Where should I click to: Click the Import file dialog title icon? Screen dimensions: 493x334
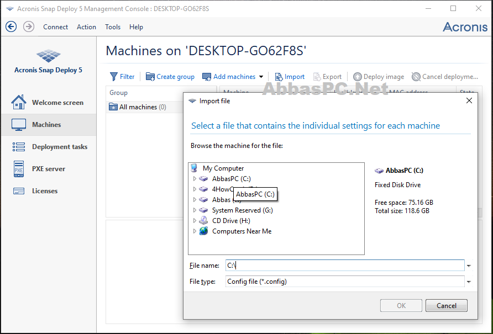pyautogui.click(x=192, y=101)
